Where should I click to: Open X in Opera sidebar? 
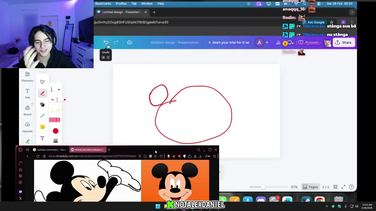20,198
